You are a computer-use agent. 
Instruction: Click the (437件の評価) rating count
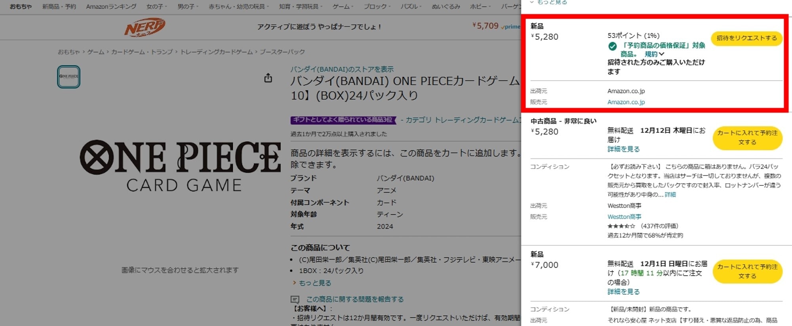tap(659, 226)
